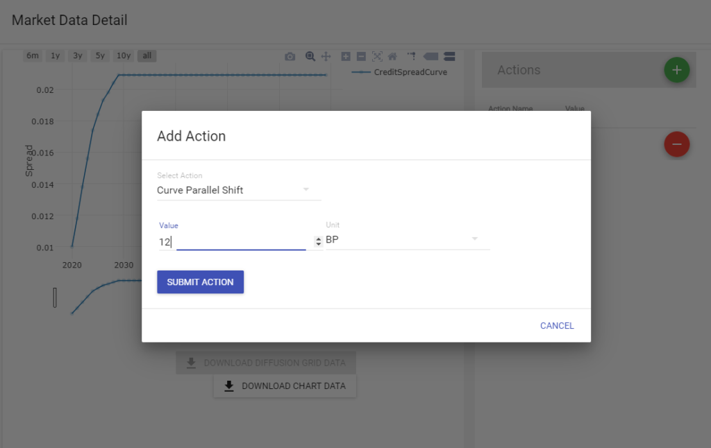The image size is (711, 448).
Task: Click the camera download-plot icon
Action: [x=290, y=56]
